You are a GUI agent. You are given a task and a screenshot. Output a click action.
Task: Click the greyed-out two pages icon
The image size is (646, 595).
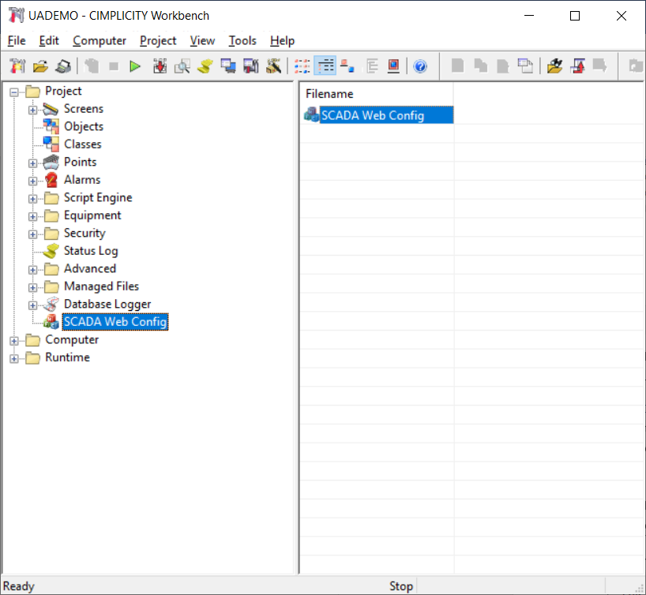pyautogui.click(x=480, y=65)
